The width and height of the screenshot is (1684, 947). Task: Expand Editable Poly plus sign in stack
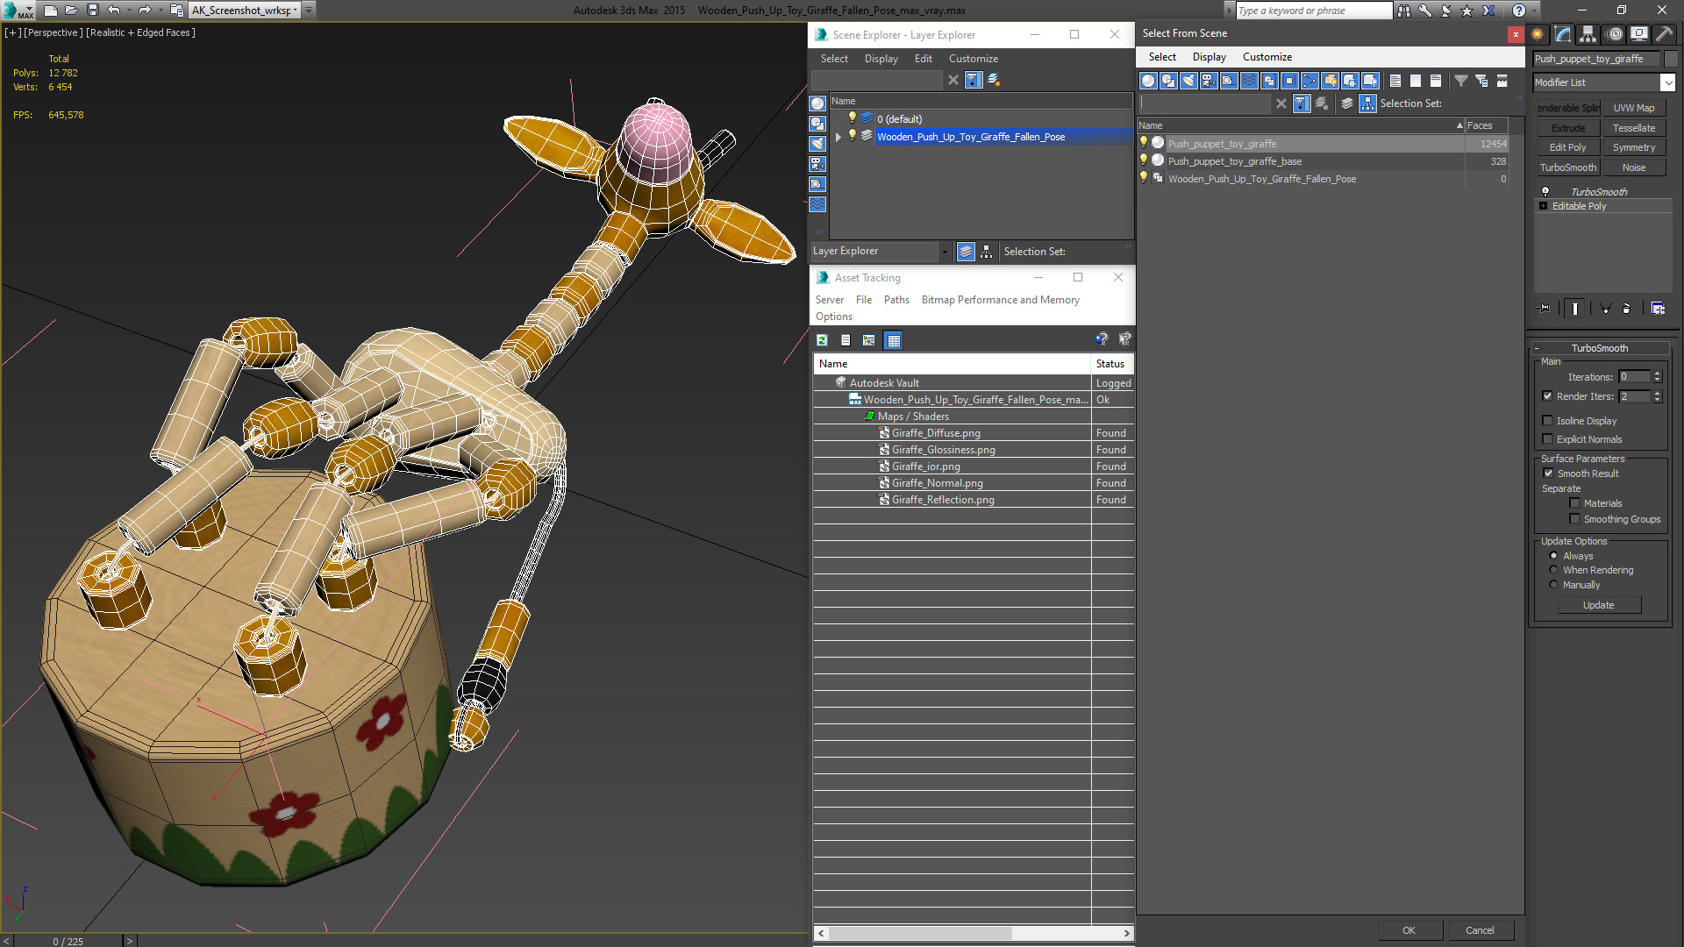[1544, 206]
